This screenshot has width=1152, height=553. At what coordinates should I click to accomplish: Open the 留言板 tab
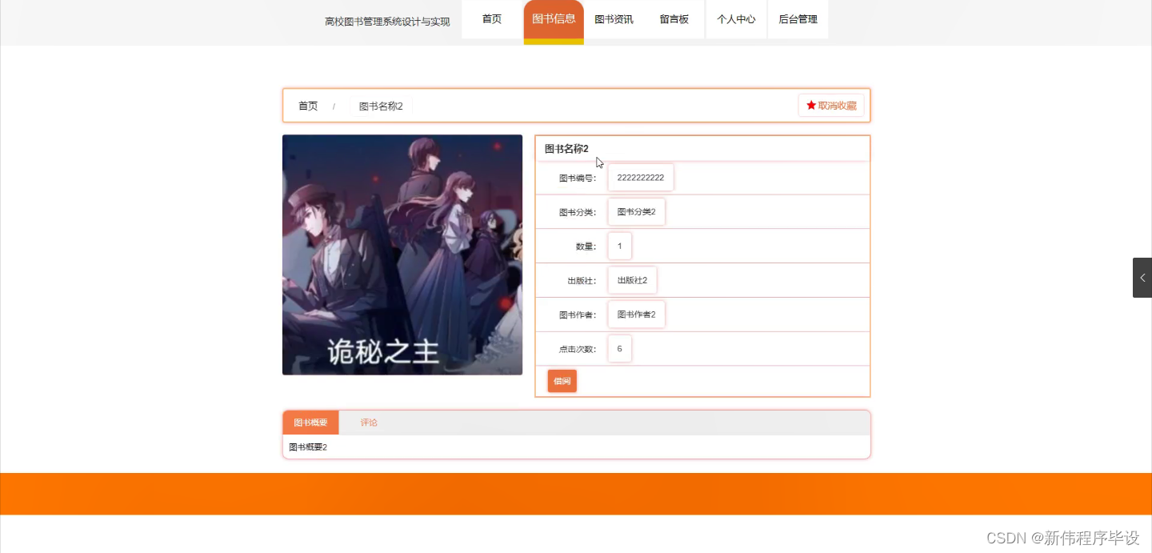[674, 19]
